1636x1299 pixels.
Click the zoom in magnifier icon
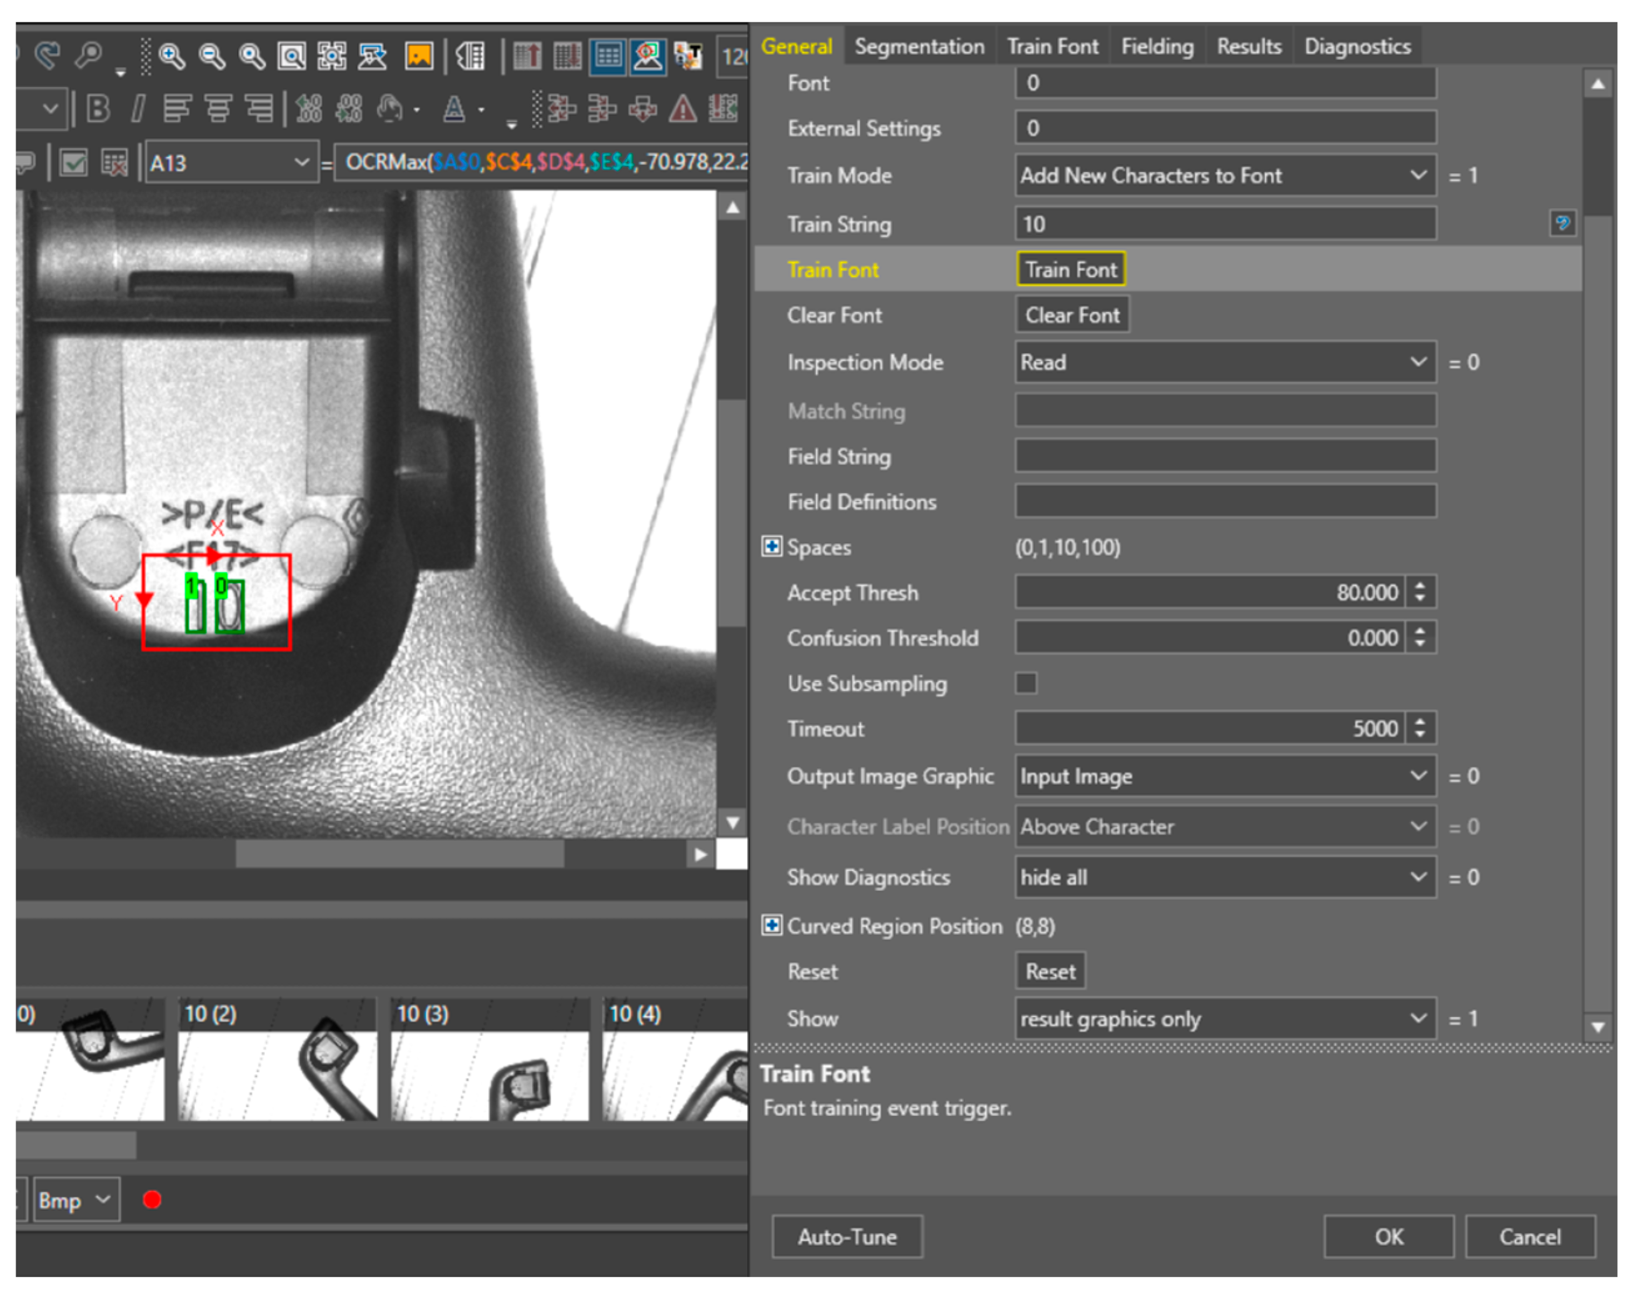coord(171,56)
